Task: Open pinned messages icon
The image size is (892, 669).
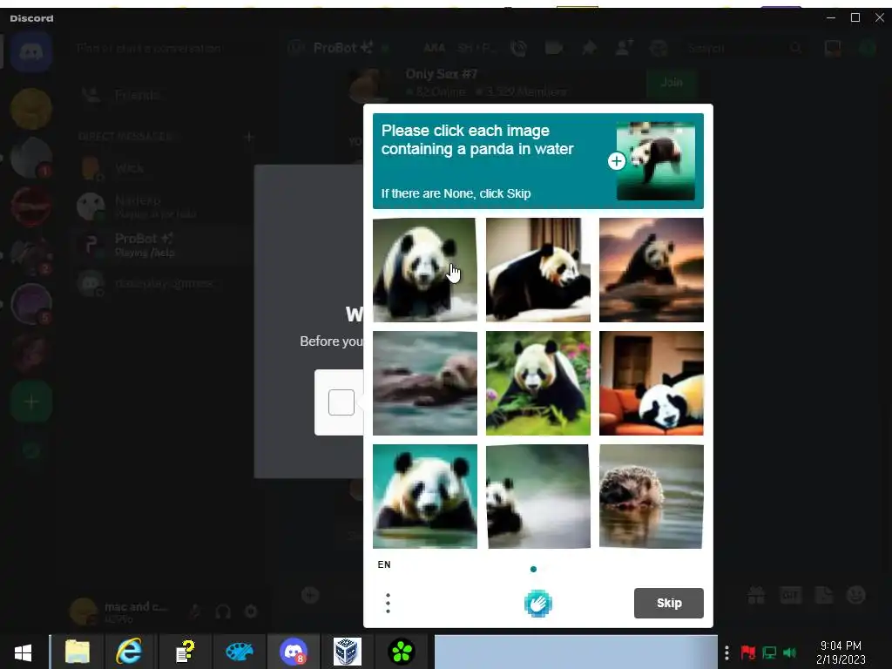Action: (590, 49)
